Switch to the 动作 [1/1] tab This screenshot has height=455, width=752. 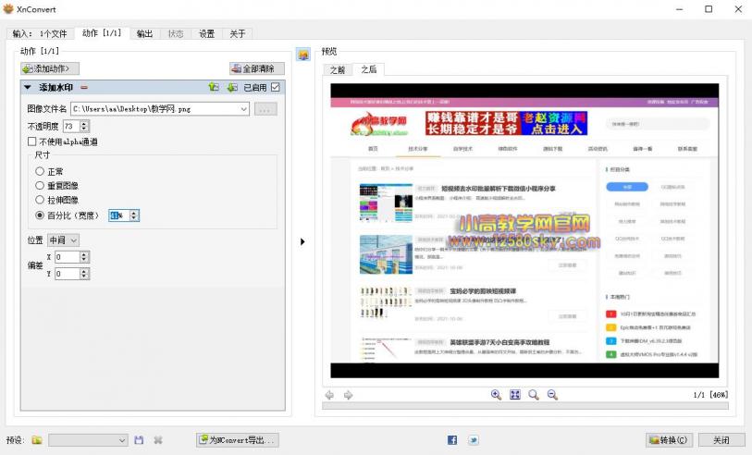point(102,33)
